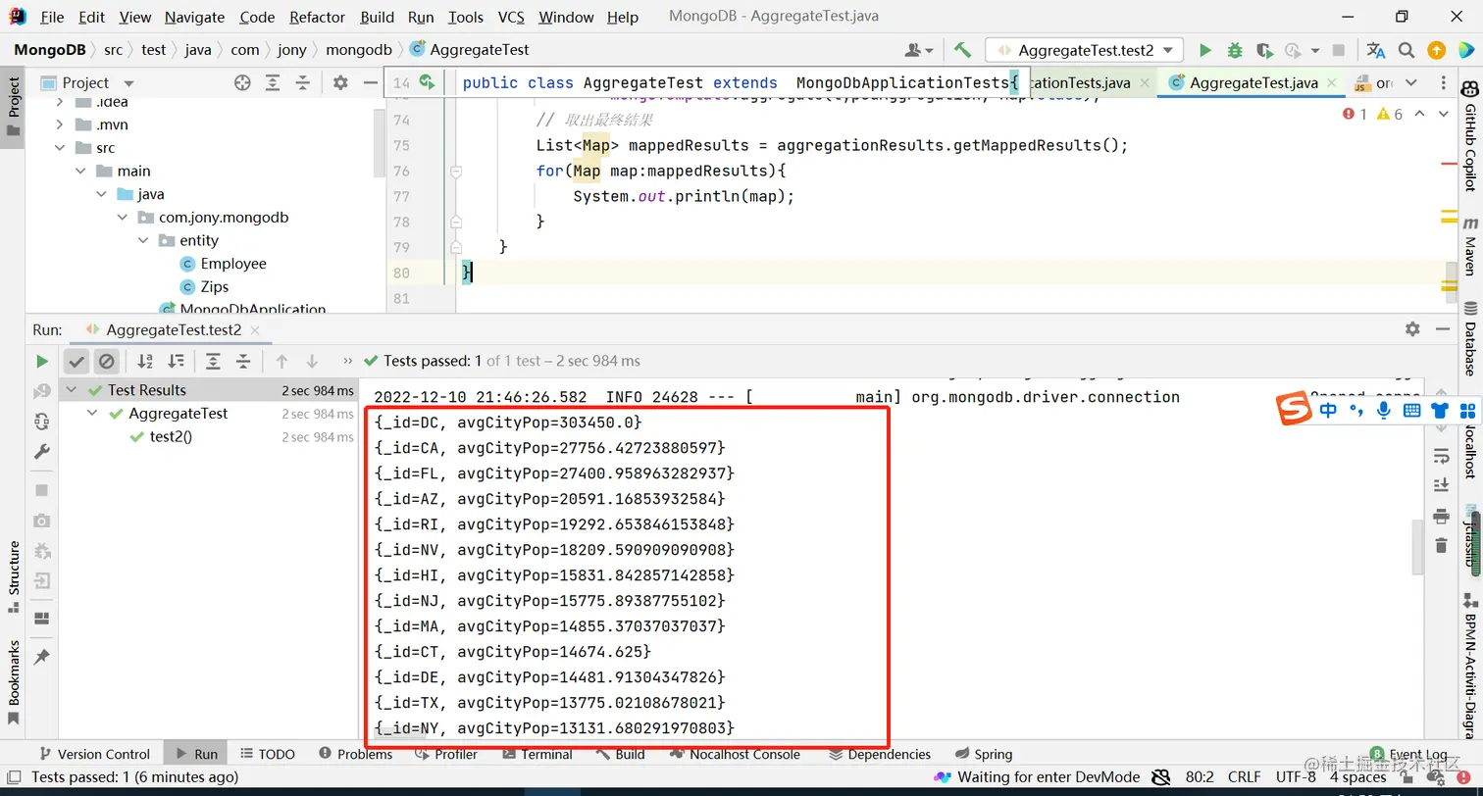Collapse all in Project panel
The height and width of the screenshot is (796, 1483).
pyautogui.click(x=303, y=83)
